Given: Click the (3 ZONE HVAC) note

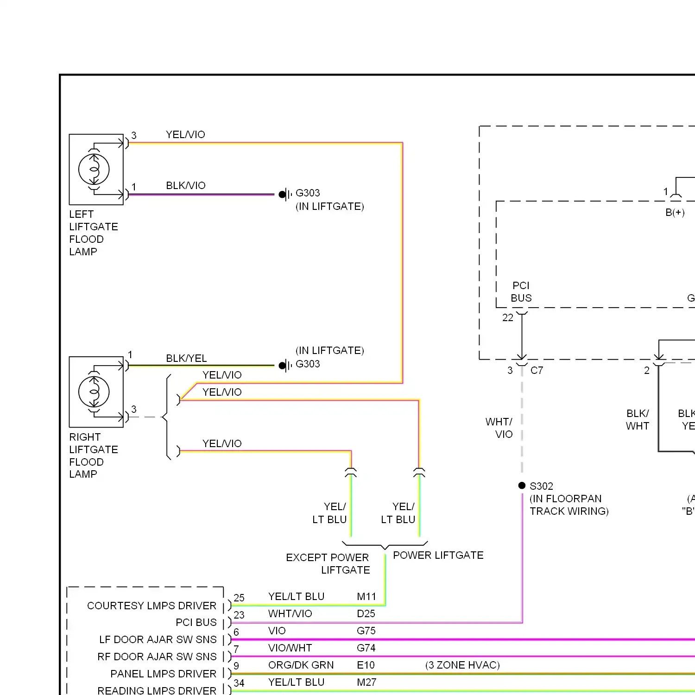Looking at the screenshot, I should pos(462,665).
